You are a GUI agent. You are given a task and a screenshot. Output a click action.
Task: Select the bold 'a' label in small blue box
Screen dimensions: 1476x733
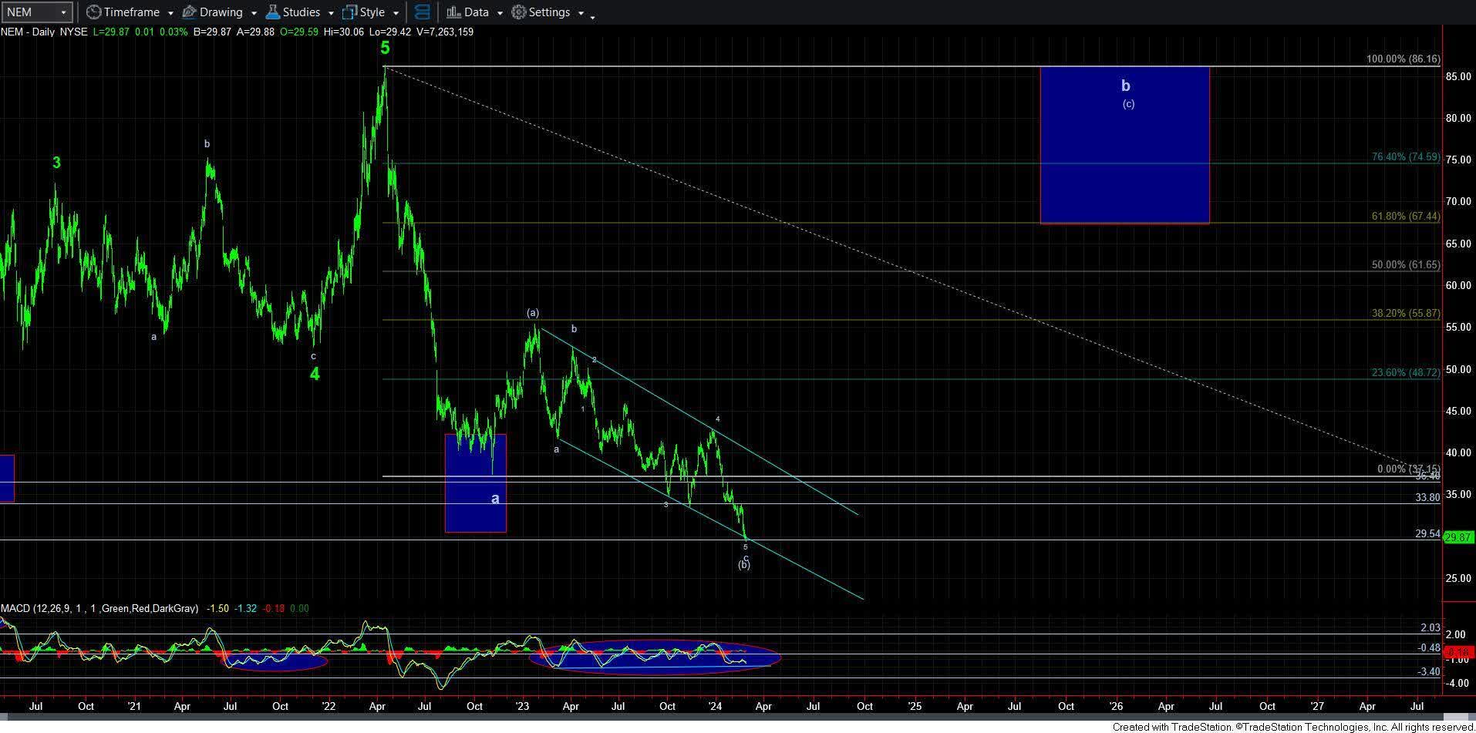495,499
